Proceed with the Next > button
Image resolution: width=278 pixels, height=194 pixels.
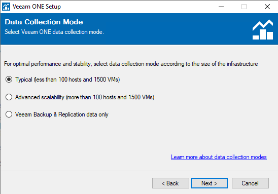pyautogui.click(x=209, y=183)
